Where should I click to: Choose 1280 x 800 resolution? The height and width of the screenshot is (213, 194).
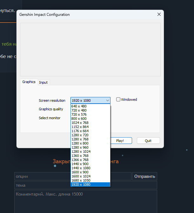[x=90, y=143]
